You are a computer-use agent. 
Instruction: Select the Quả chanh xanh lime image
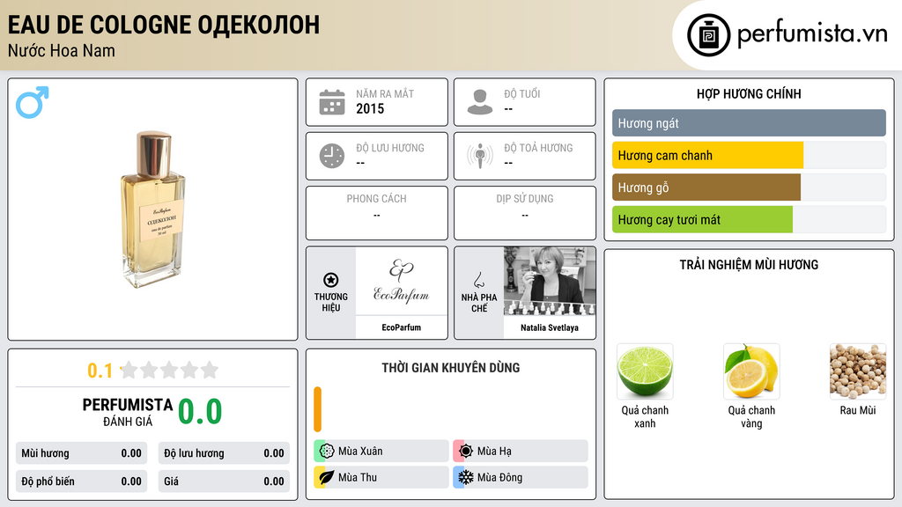[645, 371]
